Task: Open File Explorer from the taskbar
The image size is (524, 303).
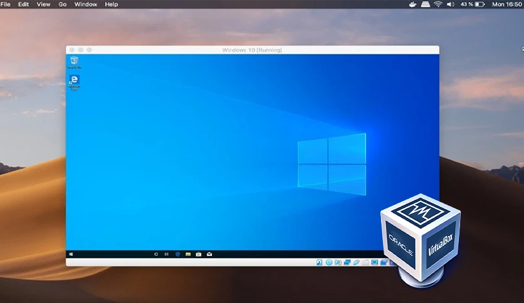Action: click(188, 254)
